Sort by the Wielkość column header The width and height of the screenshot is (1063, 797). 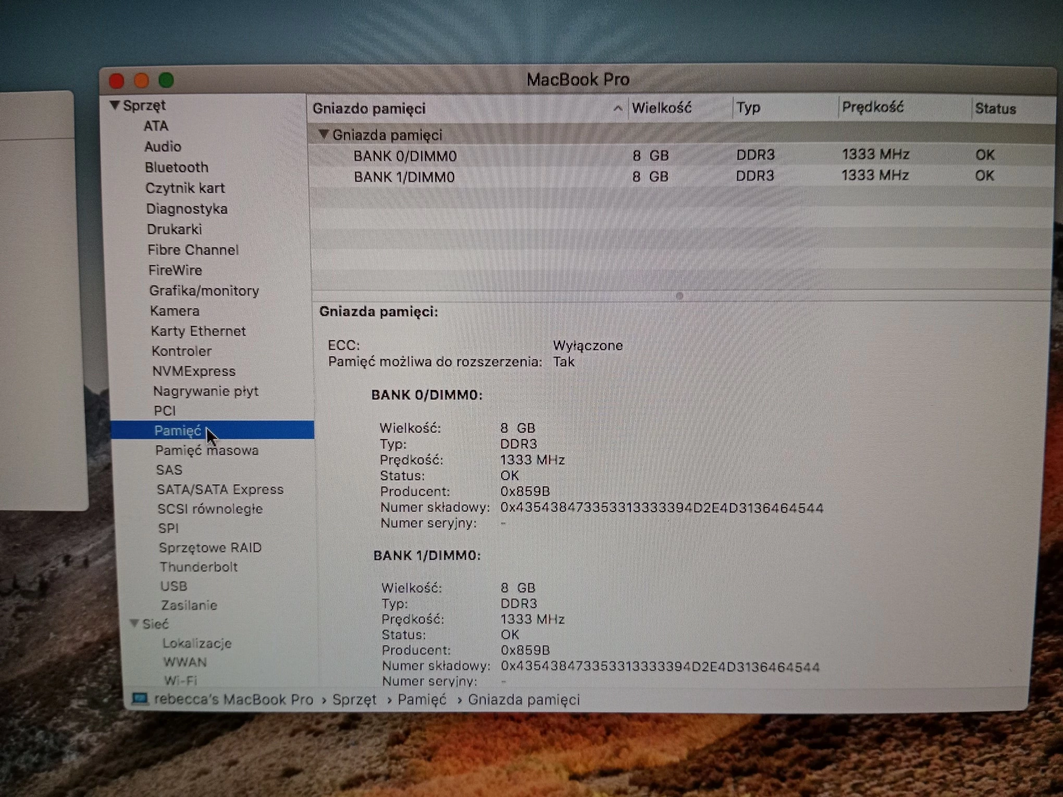click(662, 108)
